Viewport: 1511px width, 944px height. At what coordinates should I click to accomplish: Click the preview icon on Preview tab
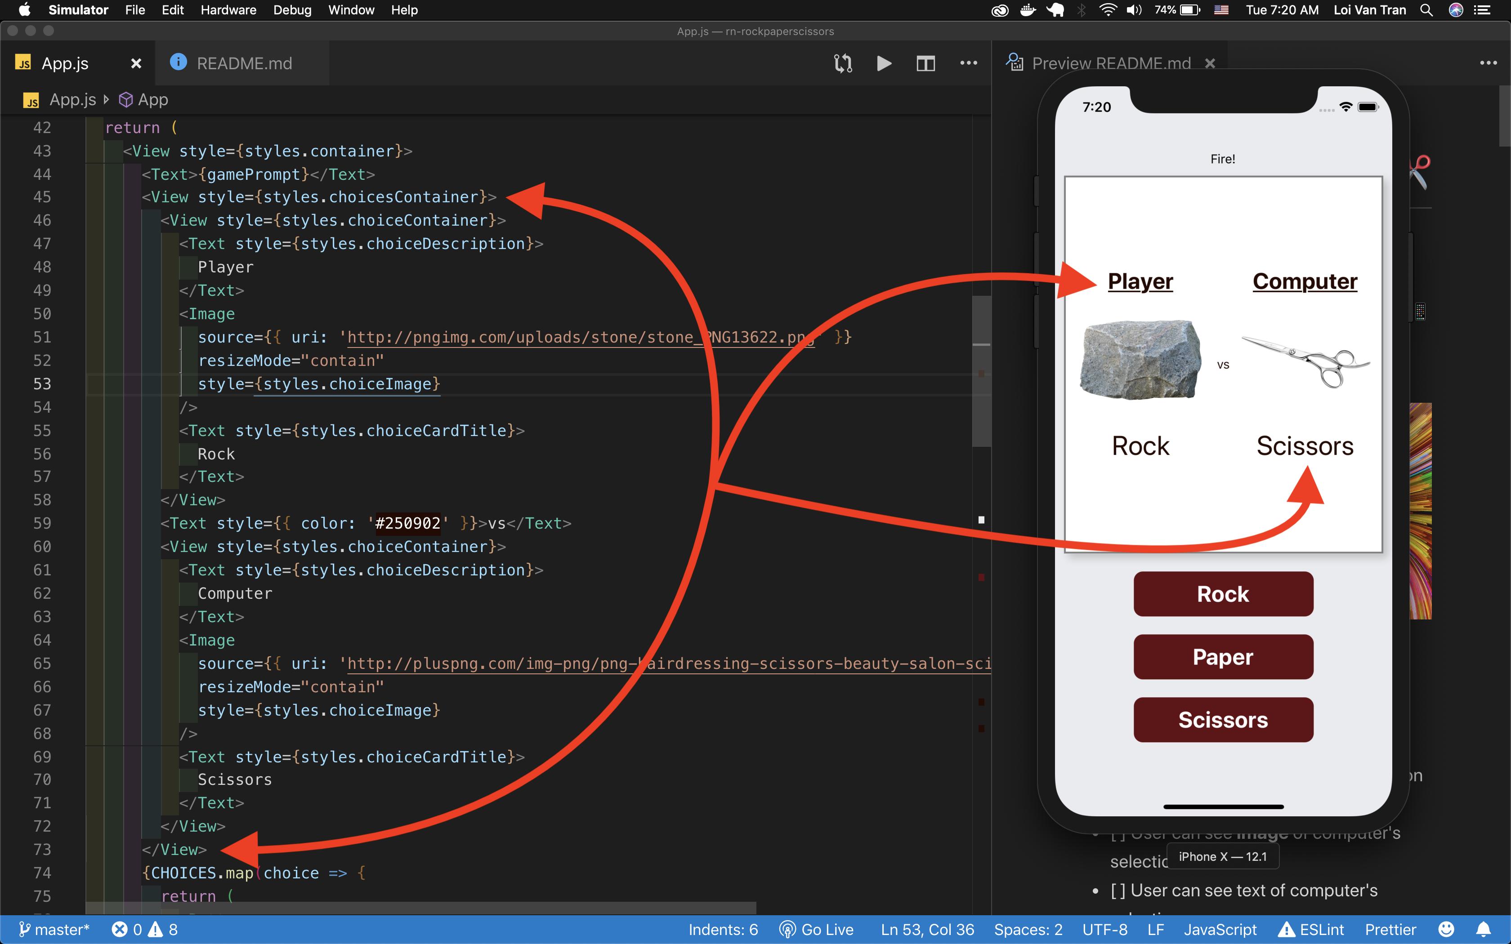pyautogui.click(x=1014, y=62)
